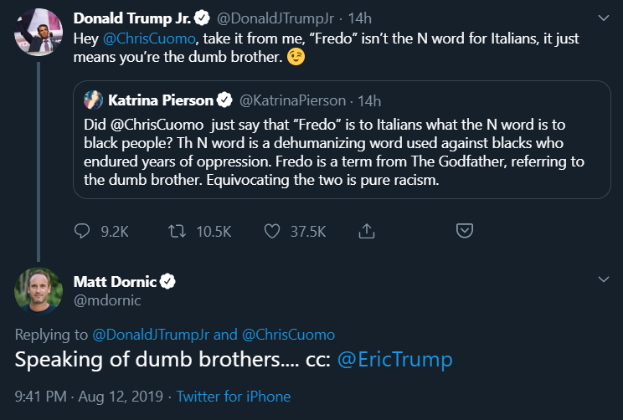Screen dimensions: 623x420
Task: Click Katrina Pierson's verified badge
Action: 224,100
